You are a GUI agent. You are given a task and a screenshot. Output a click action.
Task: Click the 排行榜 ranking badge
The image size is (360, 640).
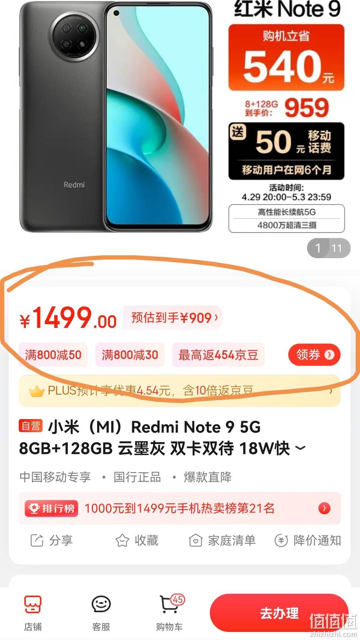(51, 508)
